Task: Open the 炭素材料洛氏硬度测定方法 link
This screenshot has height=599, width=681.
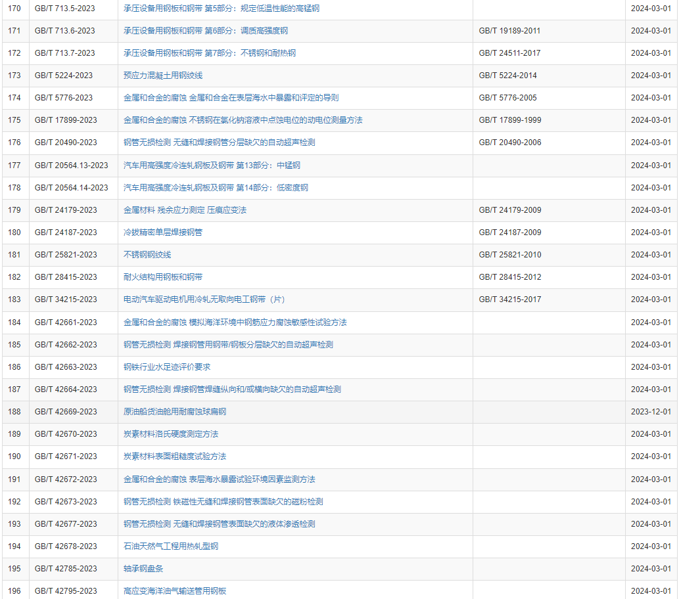Action: click(x=171, y=434)
